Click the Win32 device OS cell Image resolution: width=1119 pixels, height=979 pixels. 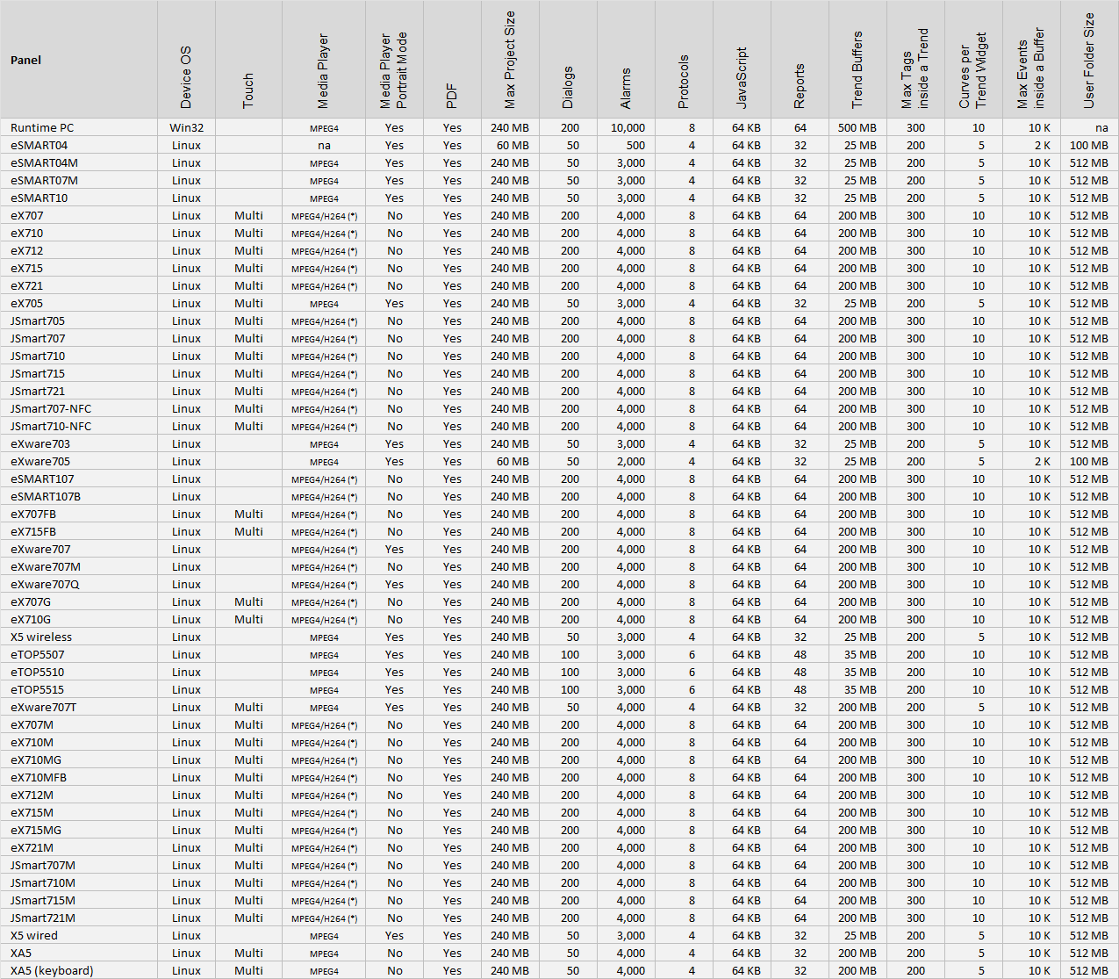tap(186, 127)
